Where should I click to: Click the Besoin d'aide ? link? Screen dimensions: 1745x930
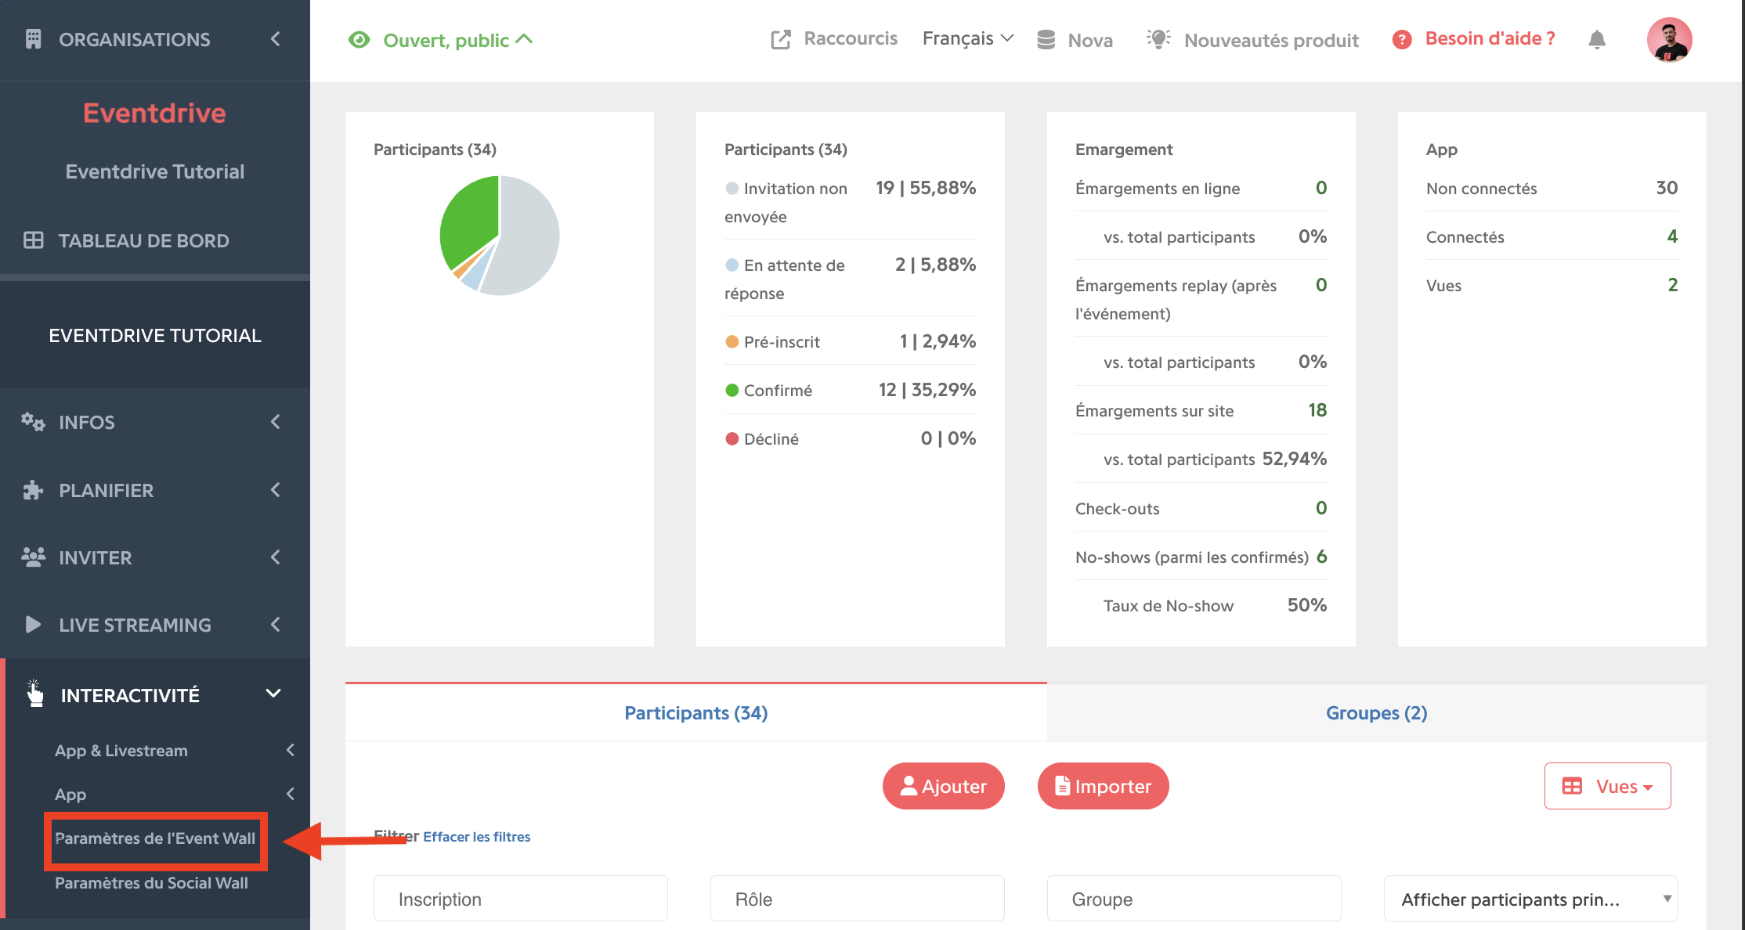(1490, 38)
